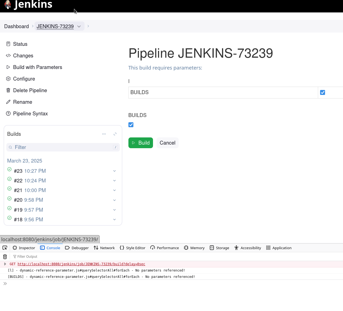This screenshot has width=343, height=311.
Task: Expand the dropdown for build #21
Action: pos(114,190)
